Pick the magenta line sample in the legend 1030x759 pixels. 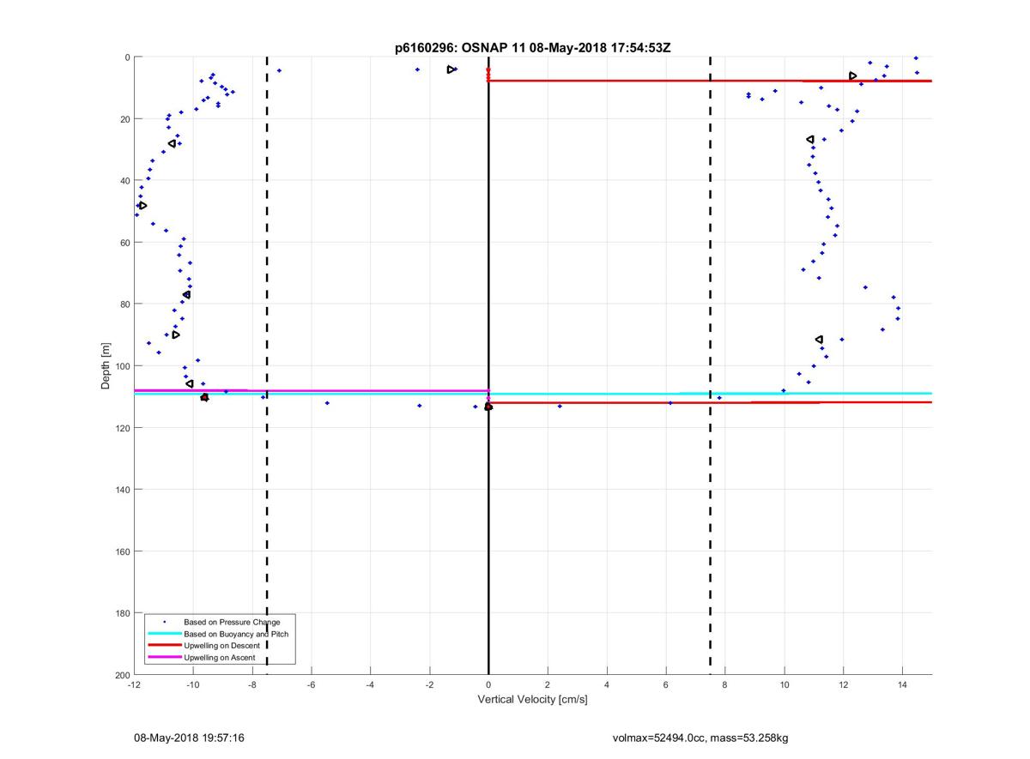(x=164, y=657)
